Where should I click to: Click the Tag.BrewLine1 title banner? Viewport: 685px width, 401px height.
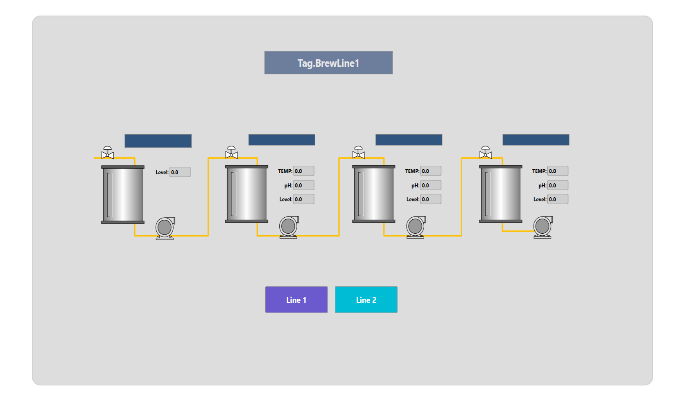(x=328, y=63)
